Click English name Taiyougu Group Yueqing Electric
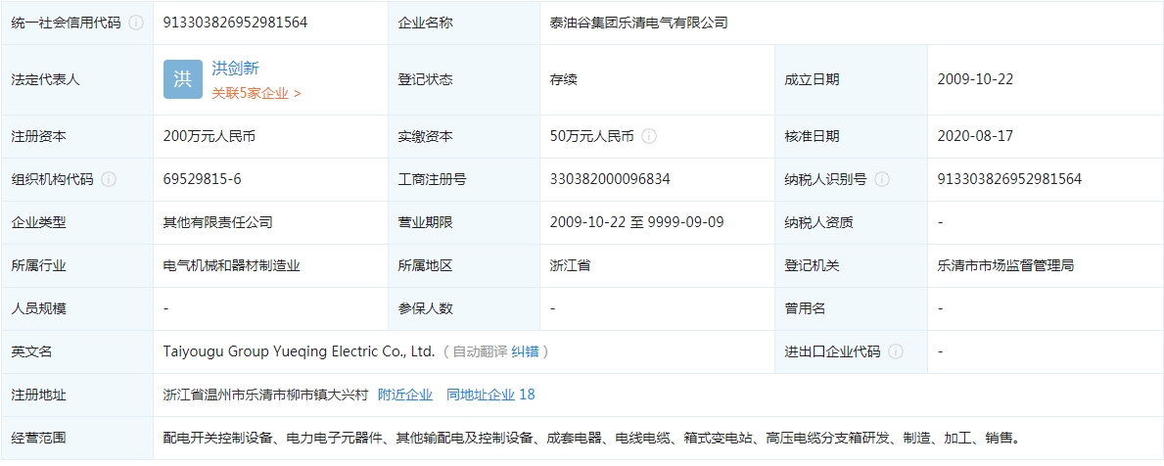 click(x=299, y=351)
